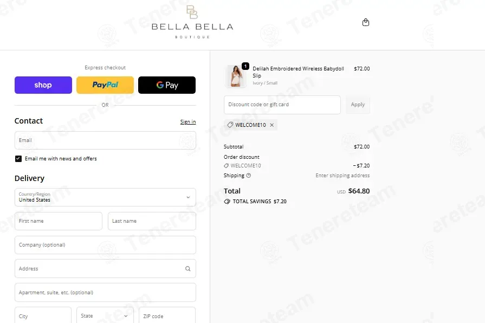Remove the WELCOME10 discount code tag
Image resolution: width=485 pixels, height=323 pixels.
click(272, 125)
